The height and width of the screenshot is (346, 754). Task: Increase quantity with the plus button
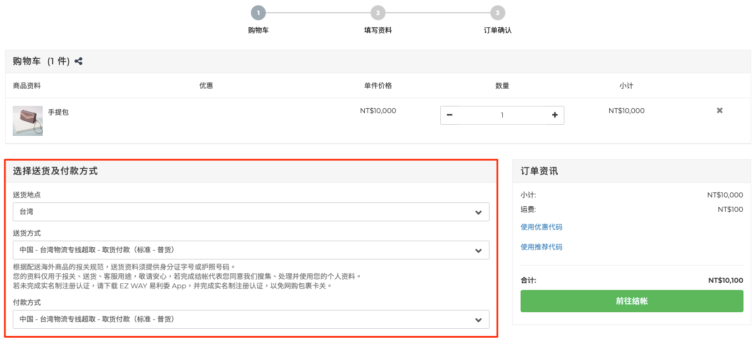pos(554,115)
